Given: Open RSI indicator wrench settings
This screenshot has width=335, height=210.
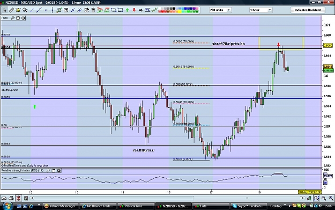Looking at the screenshot, I should pos(48,171).
